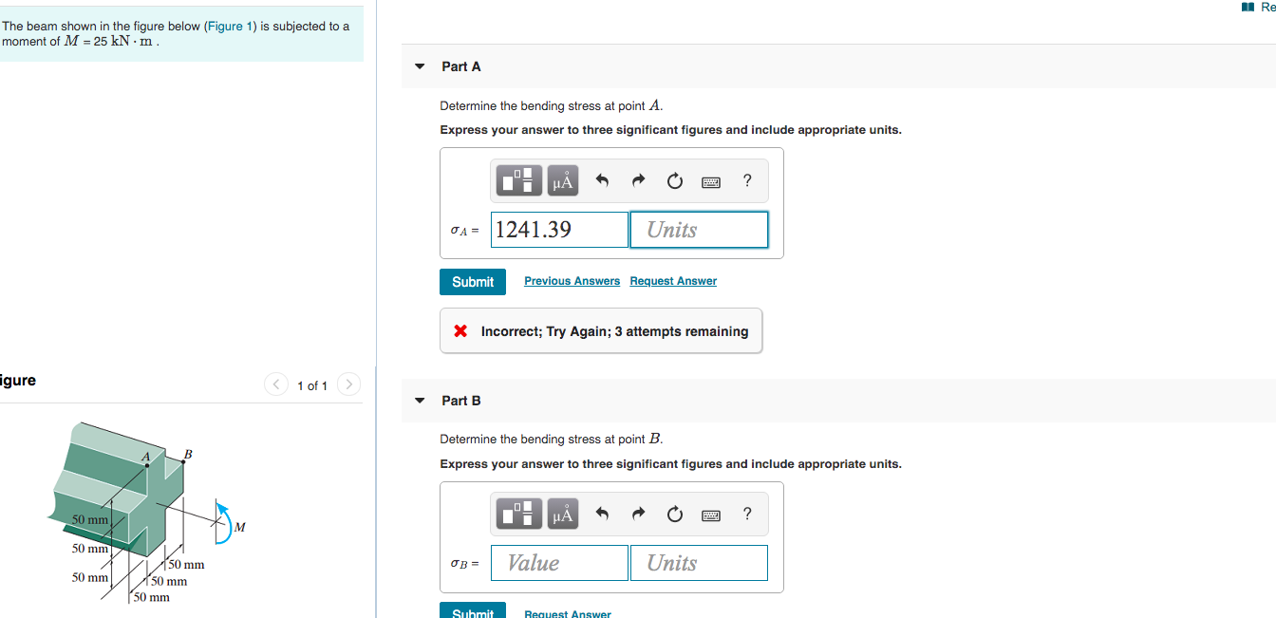1276x618 pixels.
Task: Open the templates tool in Part A
Action: (x=518, y=180)
